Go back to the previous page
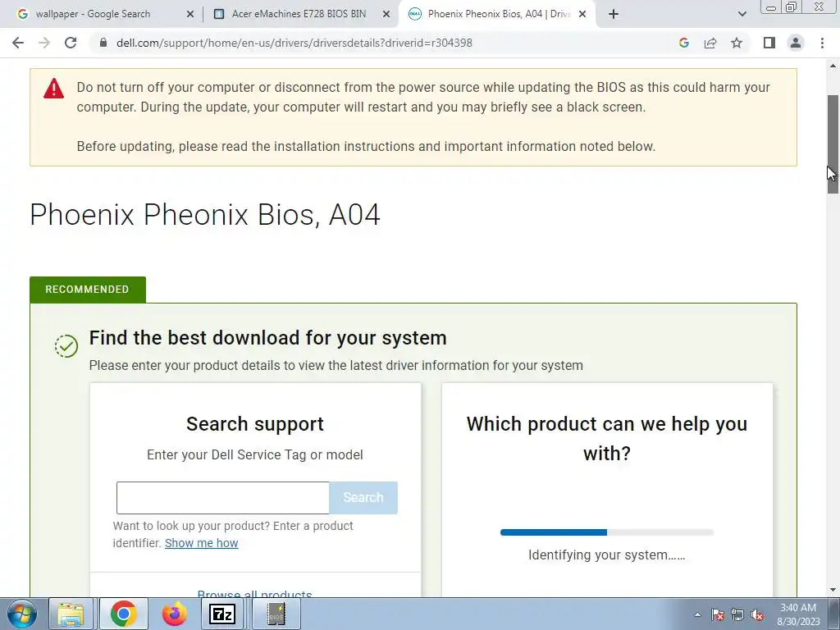Image resolution: width=840 pixels, height=630 pixels. pyautogui.click(x=18, y=43)
